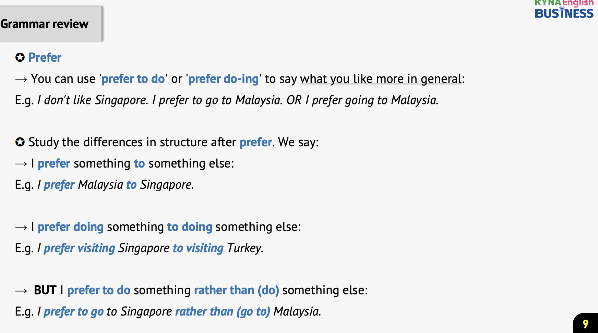This screenshot has height=333, width=598.
Task: Click the underlined "what you like more in general"
Action: click(381, 79)
